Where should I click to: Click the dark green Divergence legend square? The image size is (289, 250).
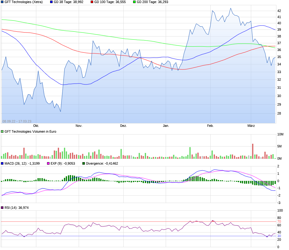click(84, 163)
